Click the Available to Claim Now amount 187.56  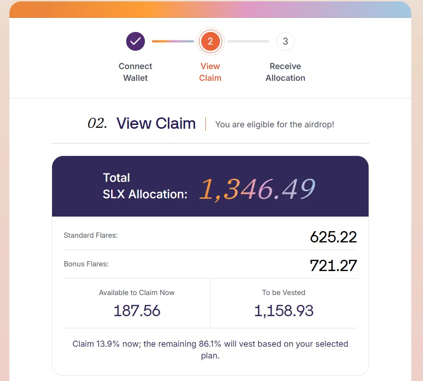click(x=137, y=311)
